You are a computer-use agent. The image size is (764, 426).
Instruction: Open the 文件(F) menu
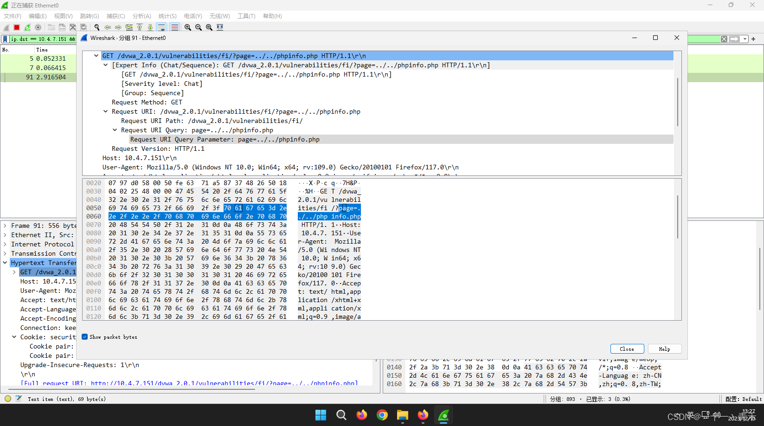click(13, 16)
